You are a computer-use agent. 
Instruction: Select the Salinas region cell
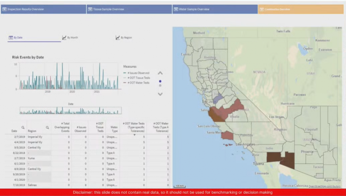click(x=32, y=185)
